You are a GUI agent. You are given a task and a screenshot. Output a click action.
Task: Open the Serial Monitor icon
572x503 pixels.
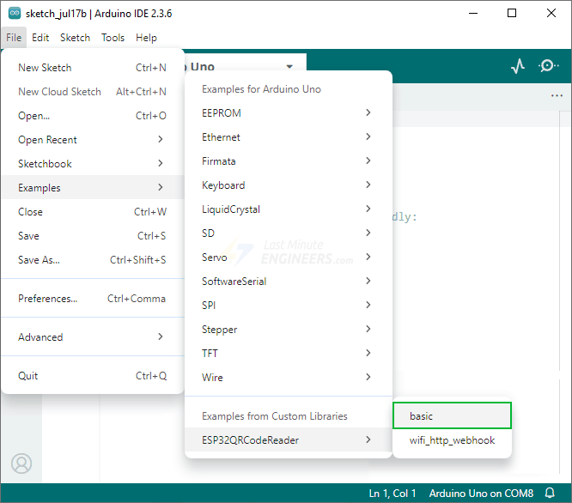(x=548, y=66)
